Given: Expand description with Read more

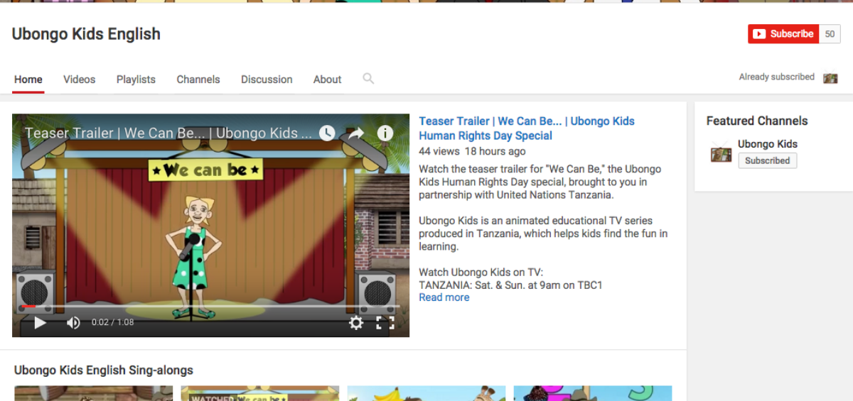Looking at the screenshot, I should pos(444,297).
